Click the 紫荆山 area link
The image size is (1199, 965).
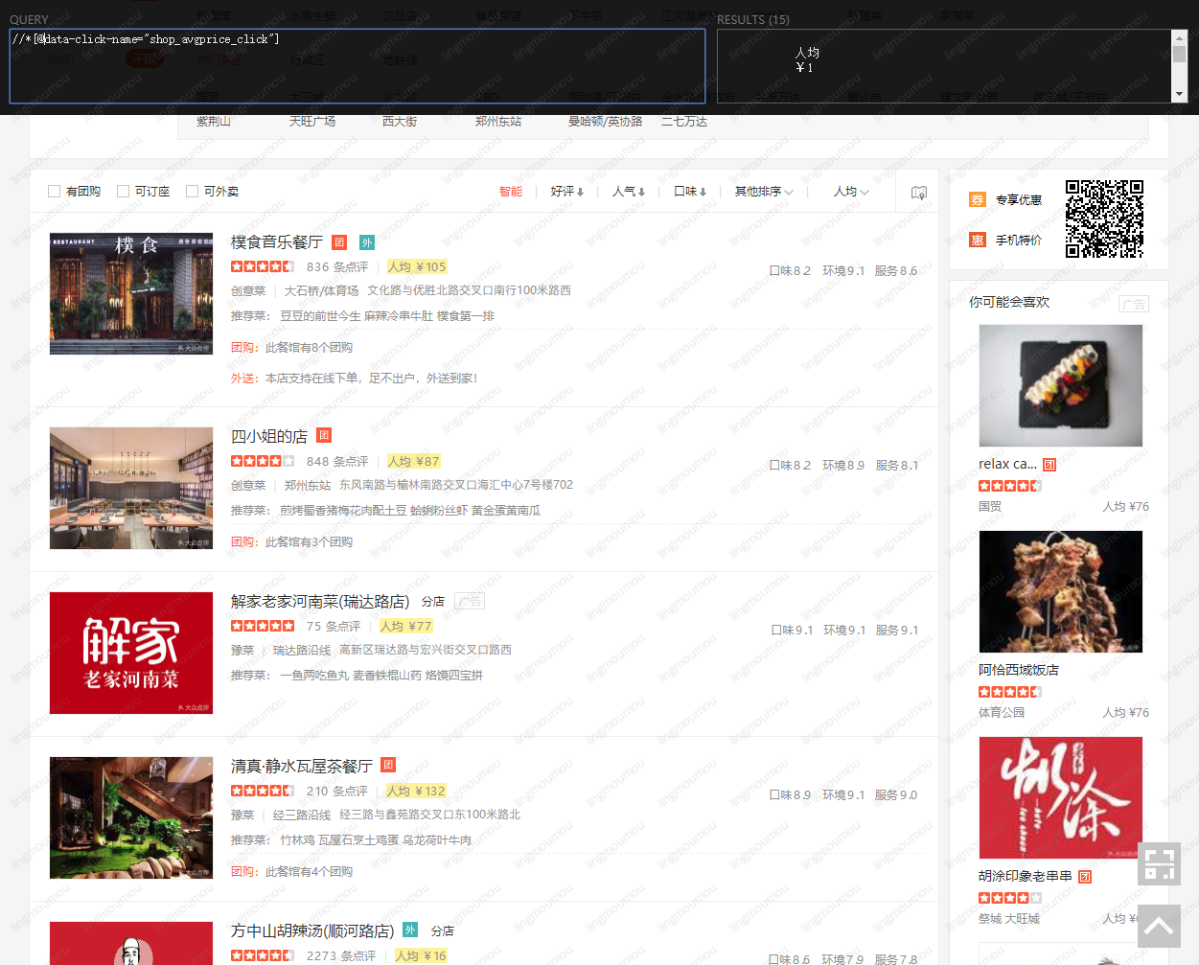pyautogui.click(x=214, y=122)
